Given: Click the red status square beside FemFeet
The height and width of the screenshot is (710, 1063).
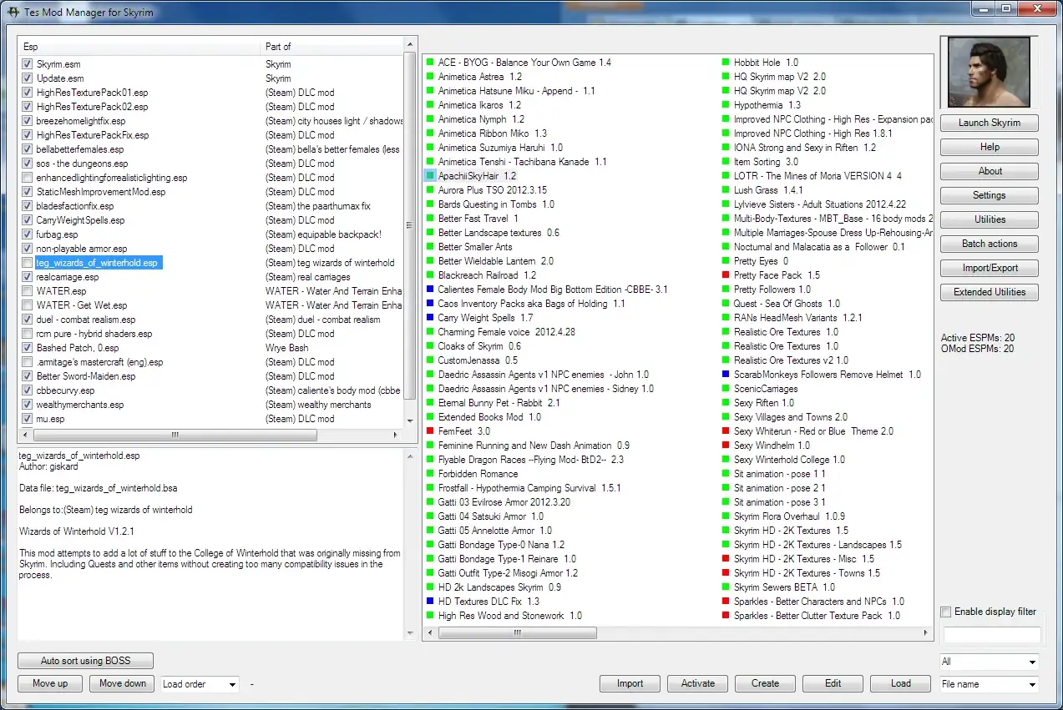Looking at the screenshot, I should (x=430, y=431).
